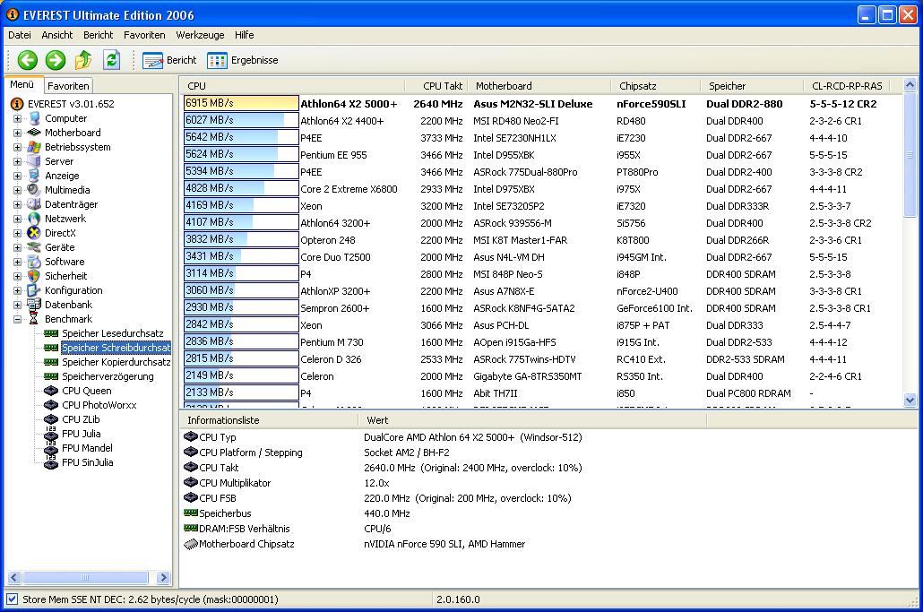Open the Hilfe menu
This screenshot has height=612, width=923.
click(245, 35)
